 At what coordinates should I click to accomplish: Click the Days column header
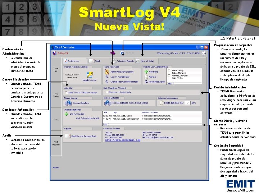tap(115, 112)
